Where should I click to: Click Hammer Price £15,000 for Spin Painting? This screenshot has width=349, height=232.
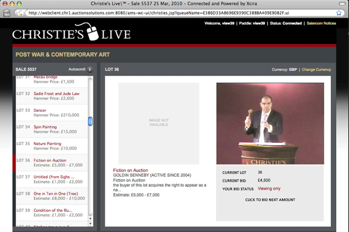pyautogui.click(x=55, y=131)
